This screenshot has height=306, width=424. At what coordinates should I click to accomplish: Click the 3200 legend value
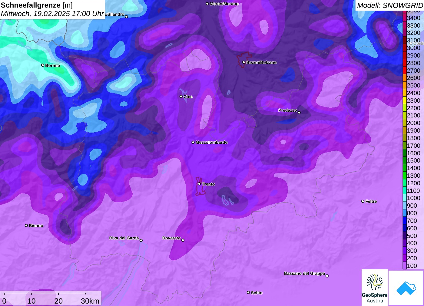coord(414,33)
